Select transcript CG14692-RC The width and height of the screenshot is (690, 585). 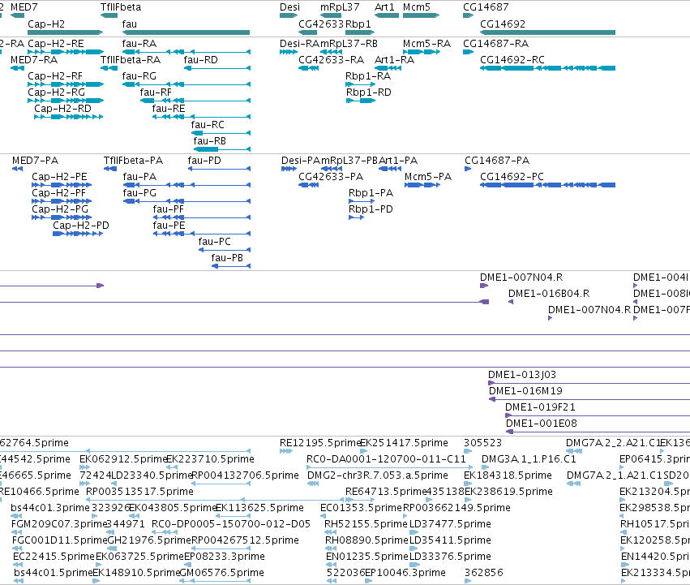tap(512, 60)
